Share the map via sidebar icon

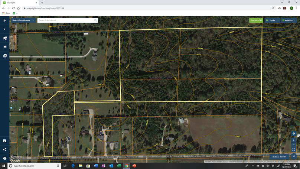click(5, 150)
